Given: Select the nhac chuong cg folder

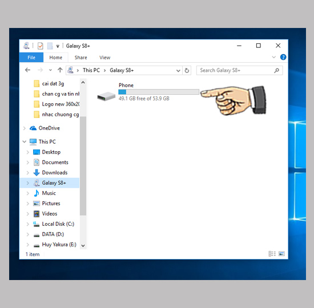Looking at the screenshot, I should [57, 115].
